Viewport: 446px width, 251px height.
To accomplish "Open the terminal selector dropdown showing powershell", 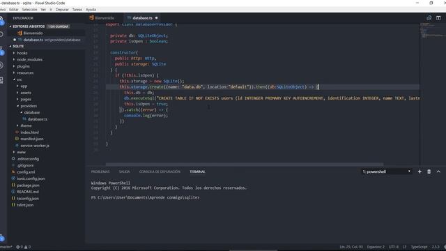I will 387,172.
